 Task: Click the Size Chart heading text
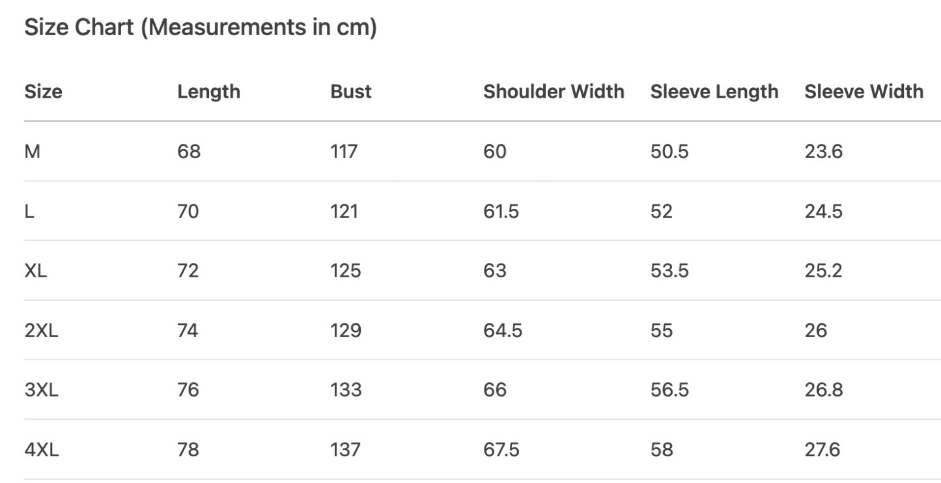(200, 28)
